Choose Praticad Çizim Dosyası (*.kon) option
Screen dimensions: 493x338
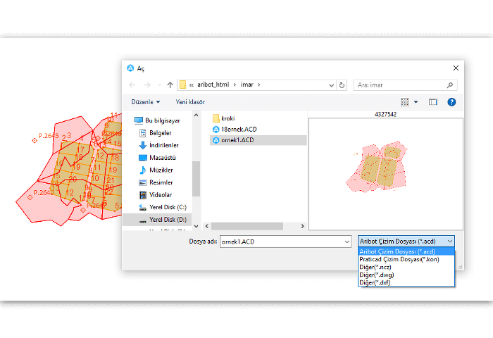click(399, 259)
